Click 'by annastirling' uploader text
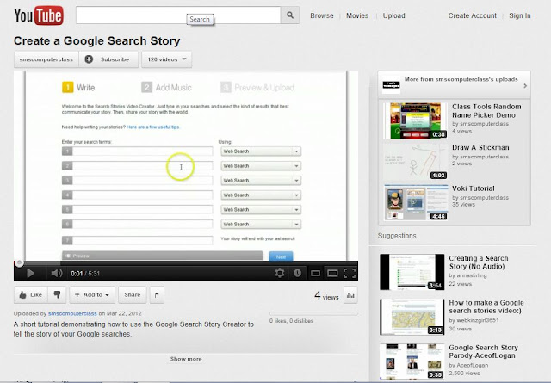 pos(467,275)
